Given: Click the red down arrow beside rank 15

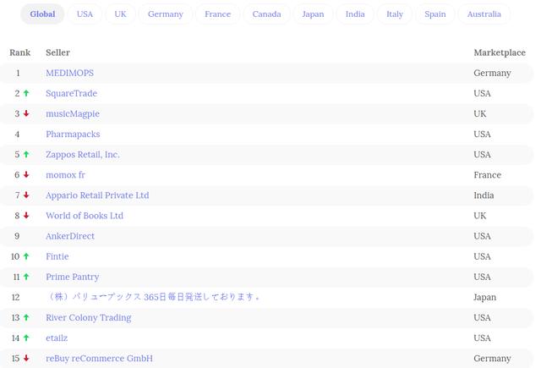Looking at the screenshot, I should [26, 358].
